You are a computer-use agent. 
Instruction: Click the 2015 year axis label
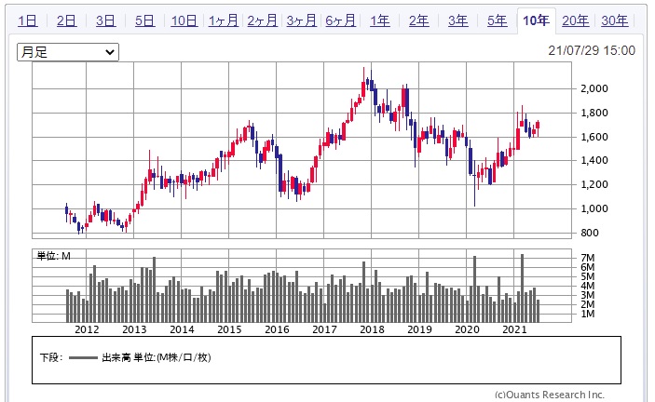tap(229, 329)
